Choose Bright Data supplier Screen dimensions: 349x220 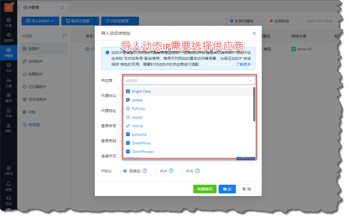pyautogui.click(x=188, y=91)
